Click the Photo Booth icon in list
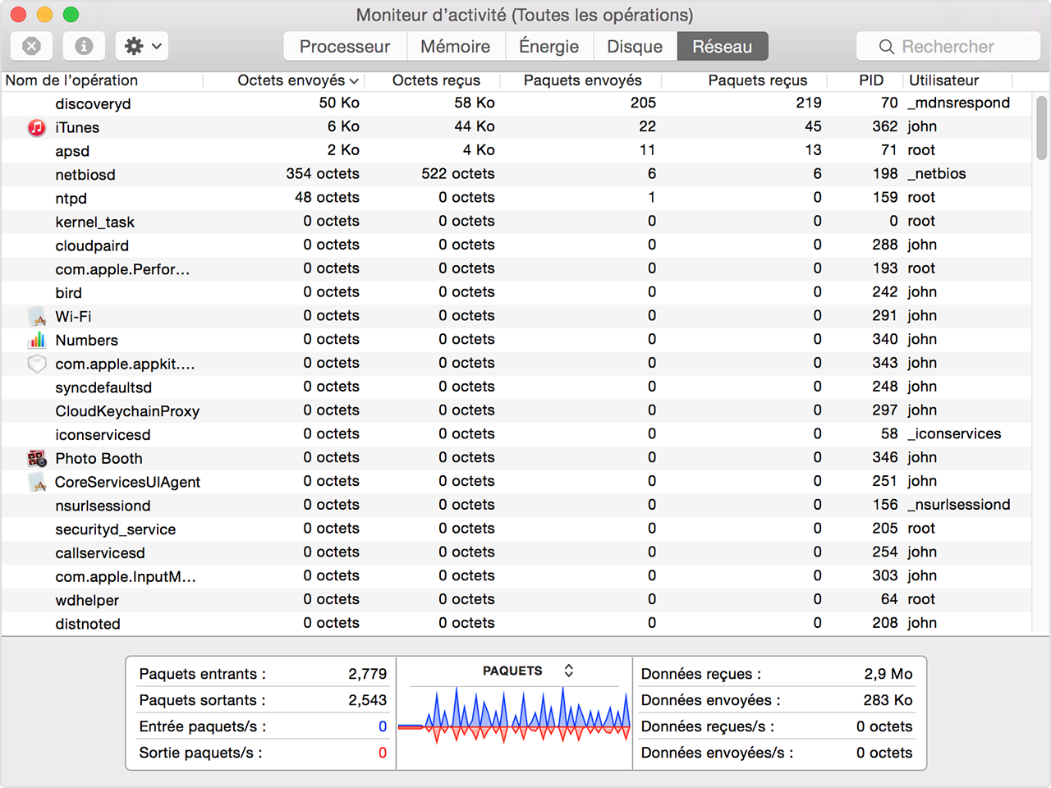Screen dimensions: 1051x788 37,458
